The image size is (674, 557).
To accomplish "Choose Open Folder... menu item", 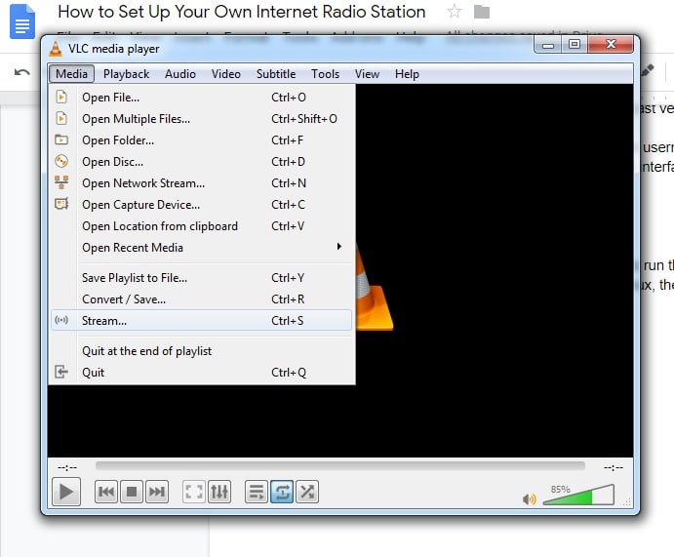I will [201, 140].
